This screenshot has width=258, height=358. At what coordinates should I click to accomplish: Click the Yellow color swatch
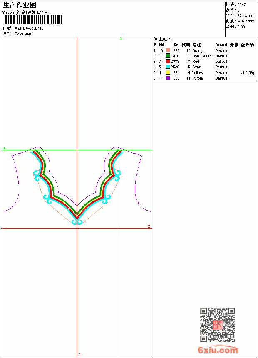pyautogui.click(x=168, y=72)
